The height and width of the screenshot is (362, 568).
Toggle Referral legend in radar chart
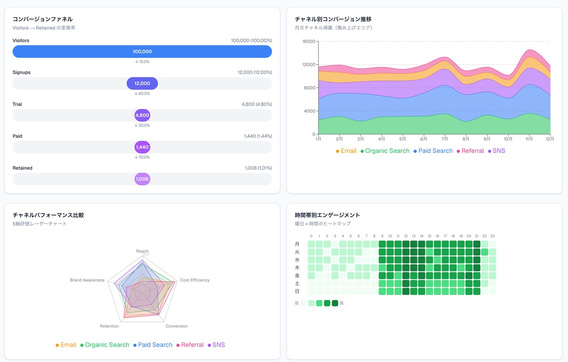[x=190, y=345]
